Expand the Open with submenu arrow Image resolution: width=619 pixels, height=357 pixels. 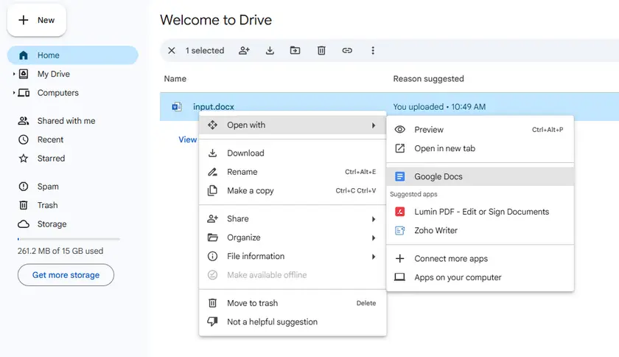point(374,125)
